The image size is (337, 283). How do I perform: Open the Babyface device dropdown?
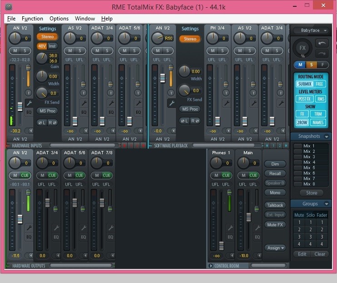click(x=311, y=30)
